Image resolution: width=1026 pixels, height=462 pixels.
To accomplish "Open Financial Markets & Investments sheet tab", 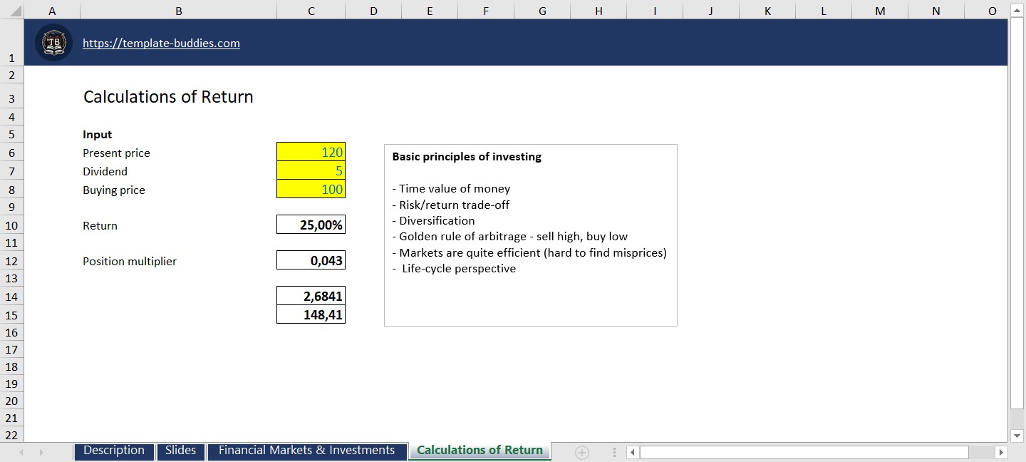I will [x=306, y=451].
